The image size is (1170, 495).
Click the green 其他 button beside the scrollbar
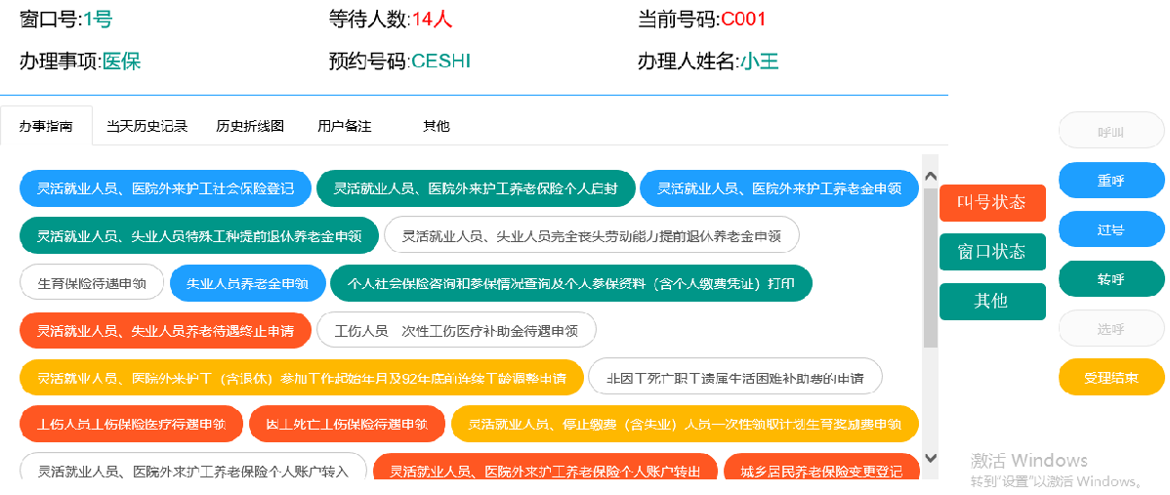click(x=992, y=302)
